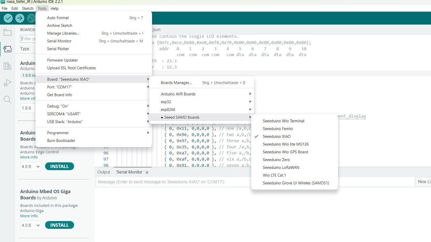Select Seeeduino Zero board
This screenshot has width=431, height=242.
point(295,160)
